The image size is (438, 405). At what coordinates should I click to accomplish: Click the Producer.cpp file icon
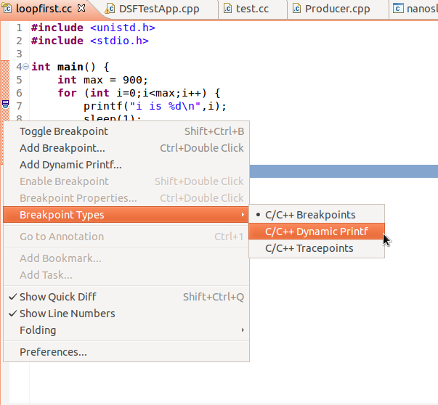[296, 9]
